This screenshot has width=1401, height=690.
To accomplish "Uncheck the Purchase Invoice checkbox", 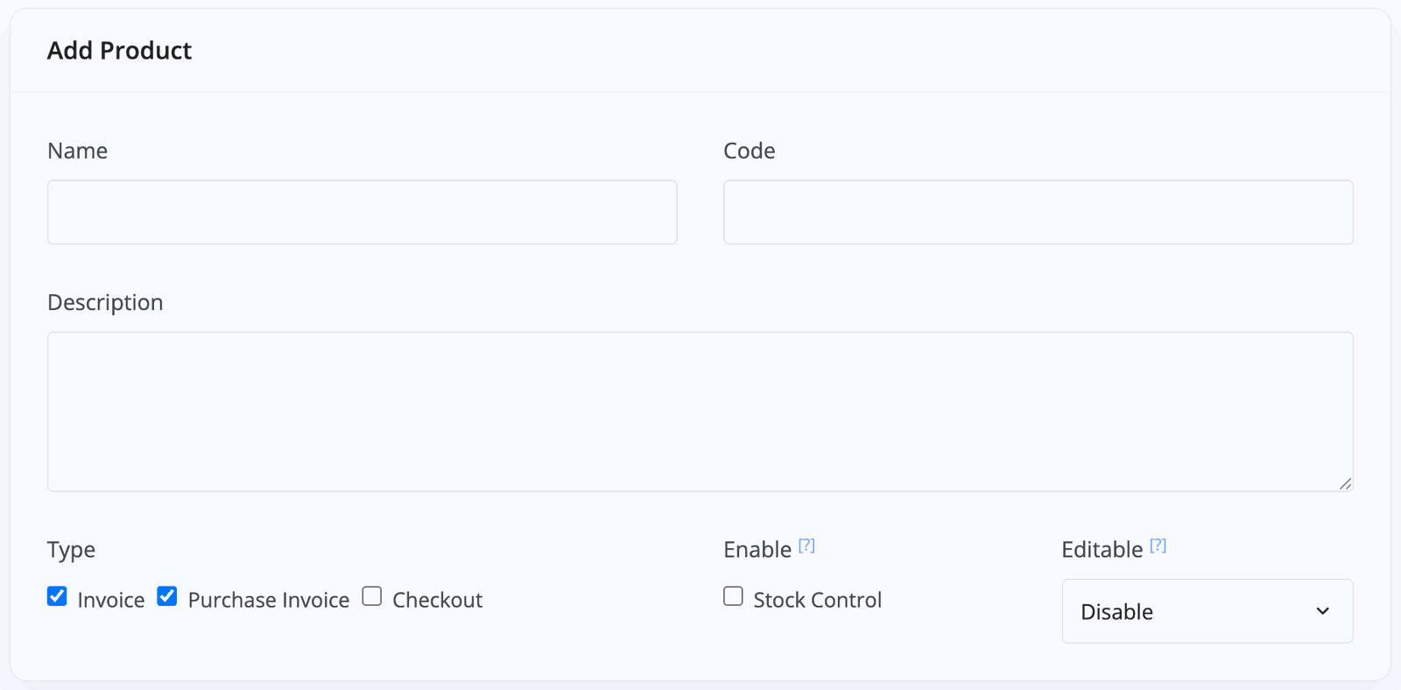I will click(x=167, y=596).
